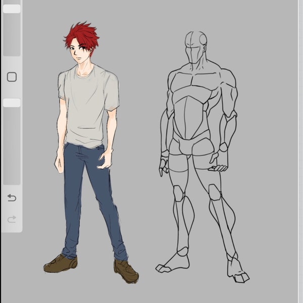Tap the character's left brown shoe
Image resolution: width=303 pixels, height=303 pixels.
coord(61,264)
